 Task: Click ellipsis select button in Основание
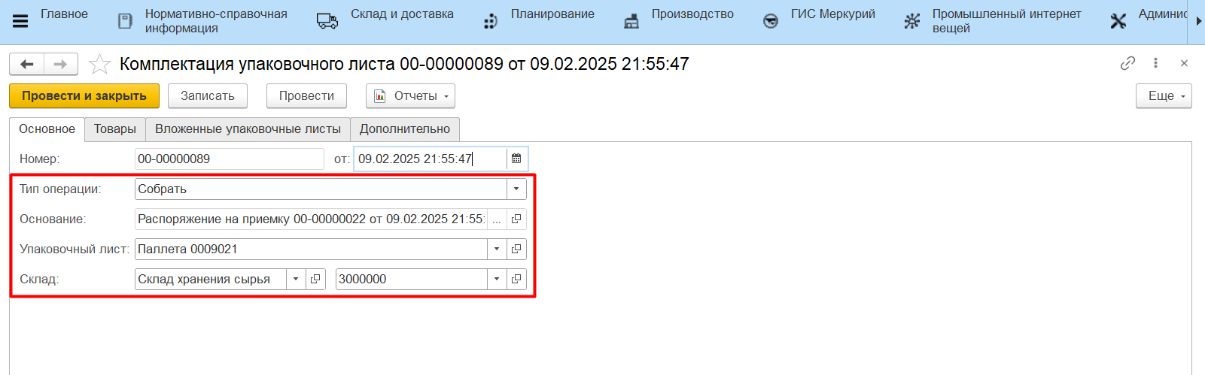click(x=497, y=219)
